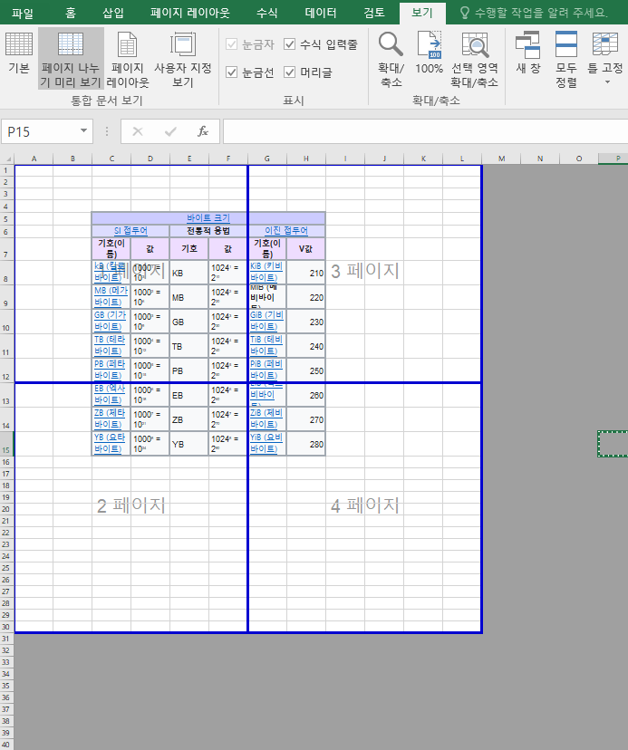This screenshot has height=750, width=628.
Task: Open the 이진 접두어 hyperlink
Action: [286, 231]
